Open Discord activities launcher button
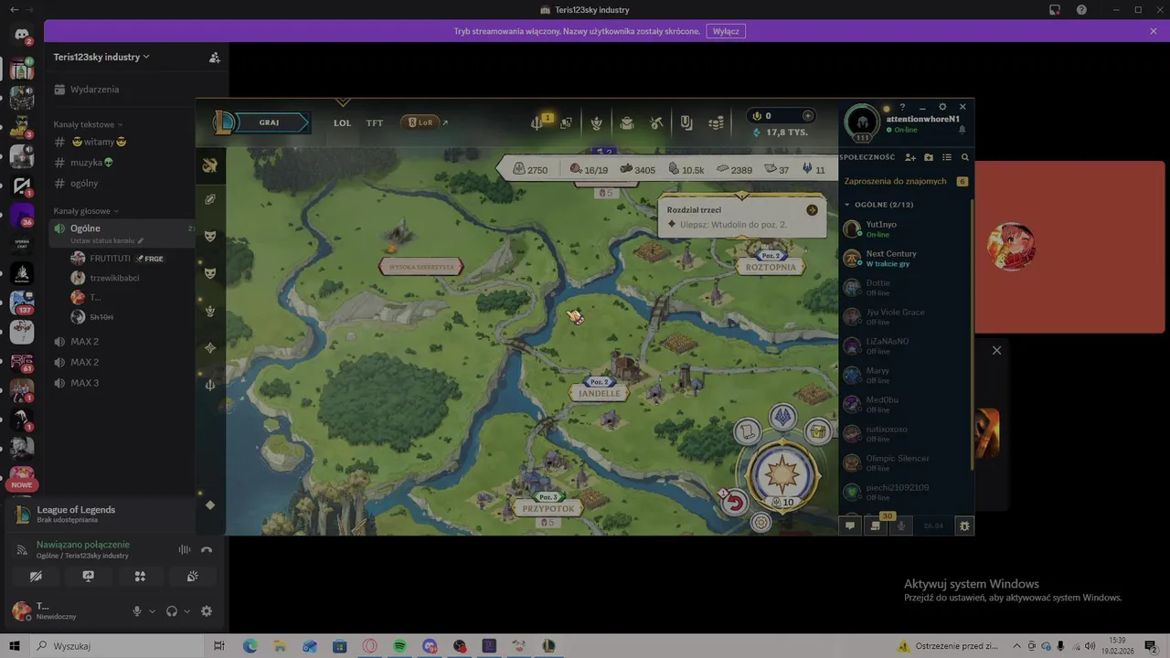 tap(140, 577)
